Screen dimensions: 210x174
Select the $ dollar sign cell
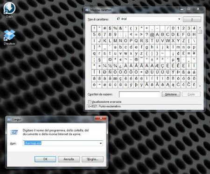(x=110, y=29)
